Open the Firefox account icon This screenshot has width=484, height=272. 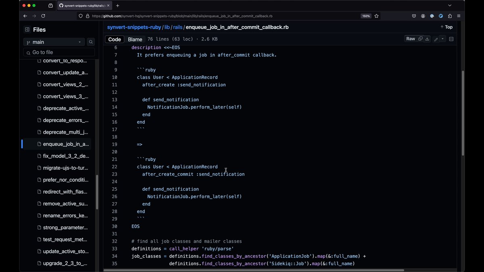tap(423, 16)
